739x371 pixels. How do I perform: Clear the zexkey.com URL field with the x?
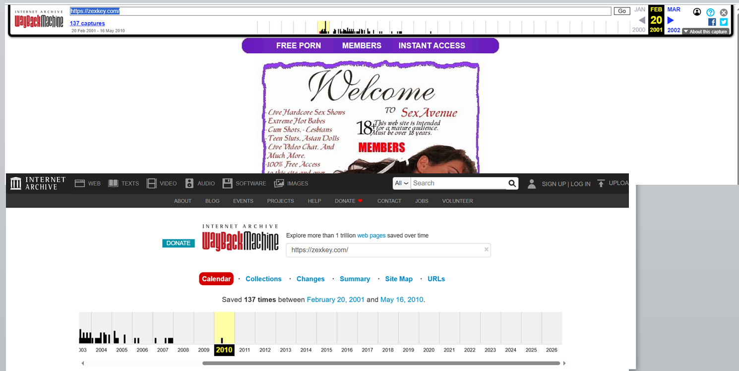coord(487,250)
